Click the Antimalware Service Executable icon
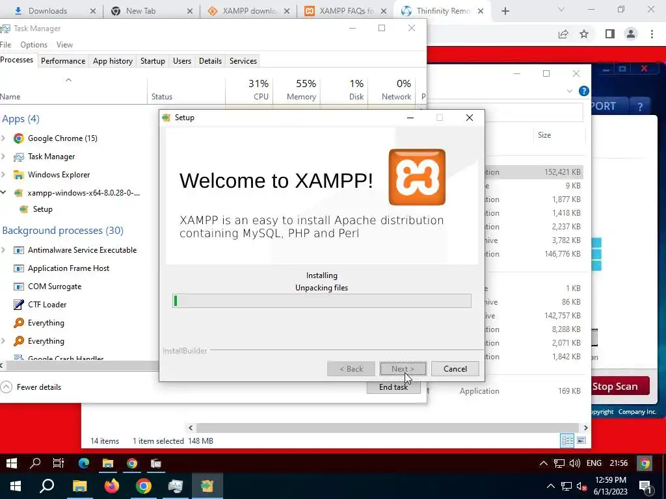 click(19, 250)
